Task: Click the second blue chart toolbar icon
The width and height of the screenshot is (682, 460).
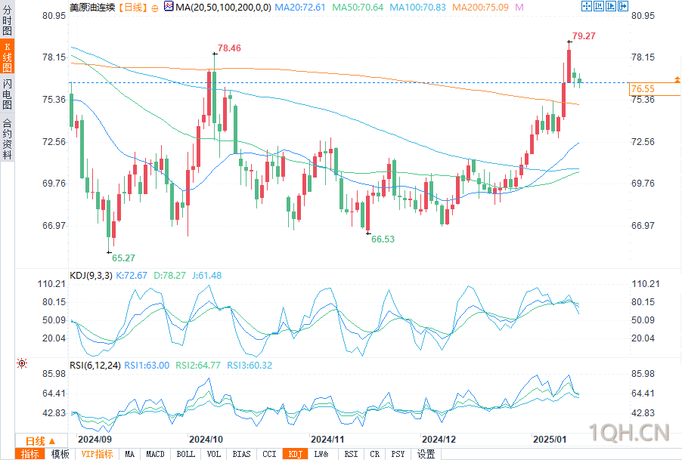Action: coord(599,6)
